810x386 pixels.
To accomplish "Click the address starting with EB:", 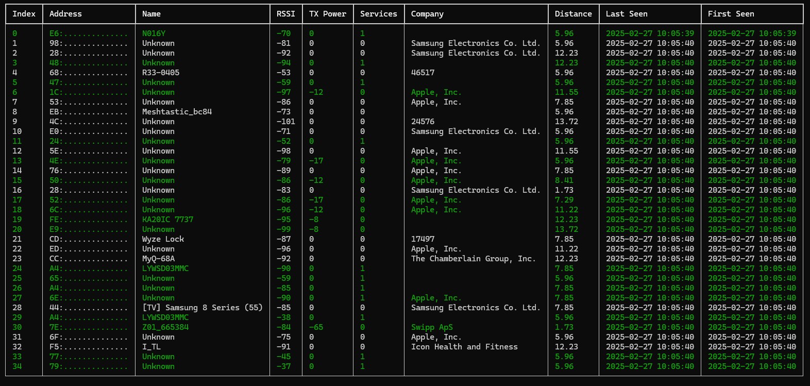I will [89, 112].
